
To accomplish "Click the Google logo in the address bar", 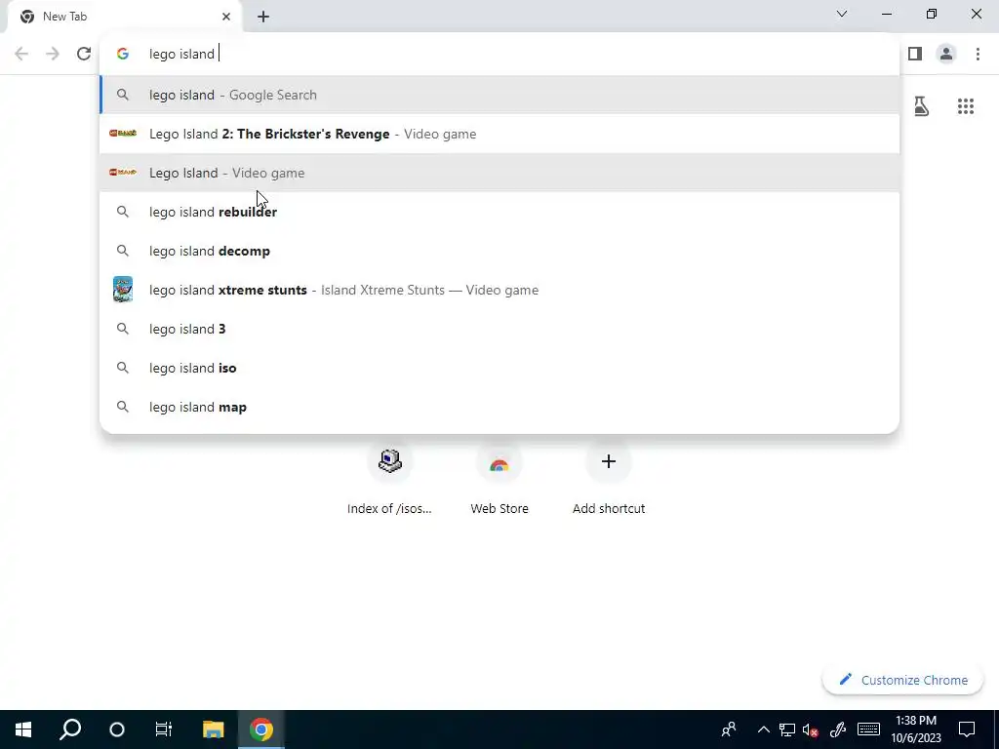I will (123, 54).
